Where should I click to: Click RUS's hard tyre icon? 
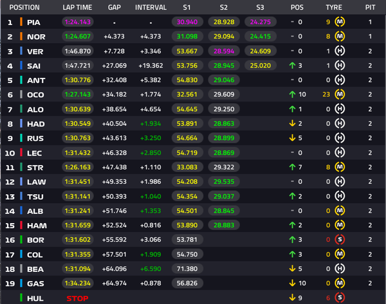pyautogui.click(x=340, y=138)
